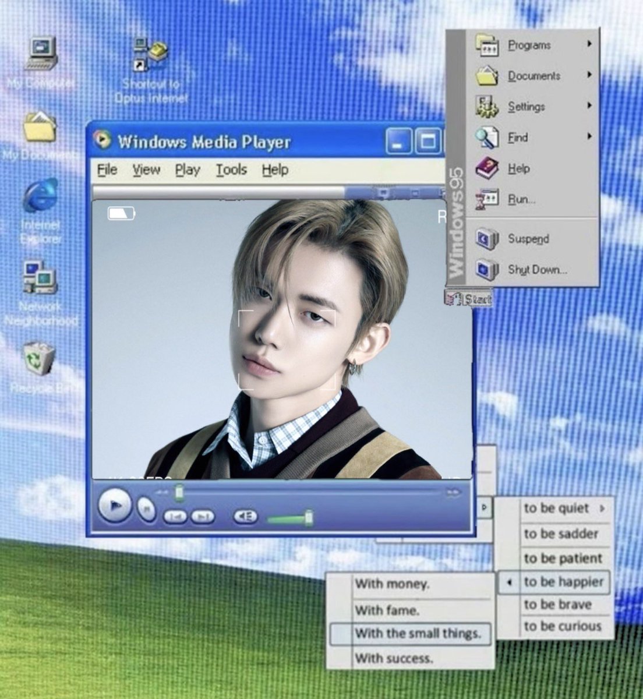Image resolution: width=643 pixels, height=699 pixels.
Task: Mute audio with the speaker button
Action: tap(245, 516)
